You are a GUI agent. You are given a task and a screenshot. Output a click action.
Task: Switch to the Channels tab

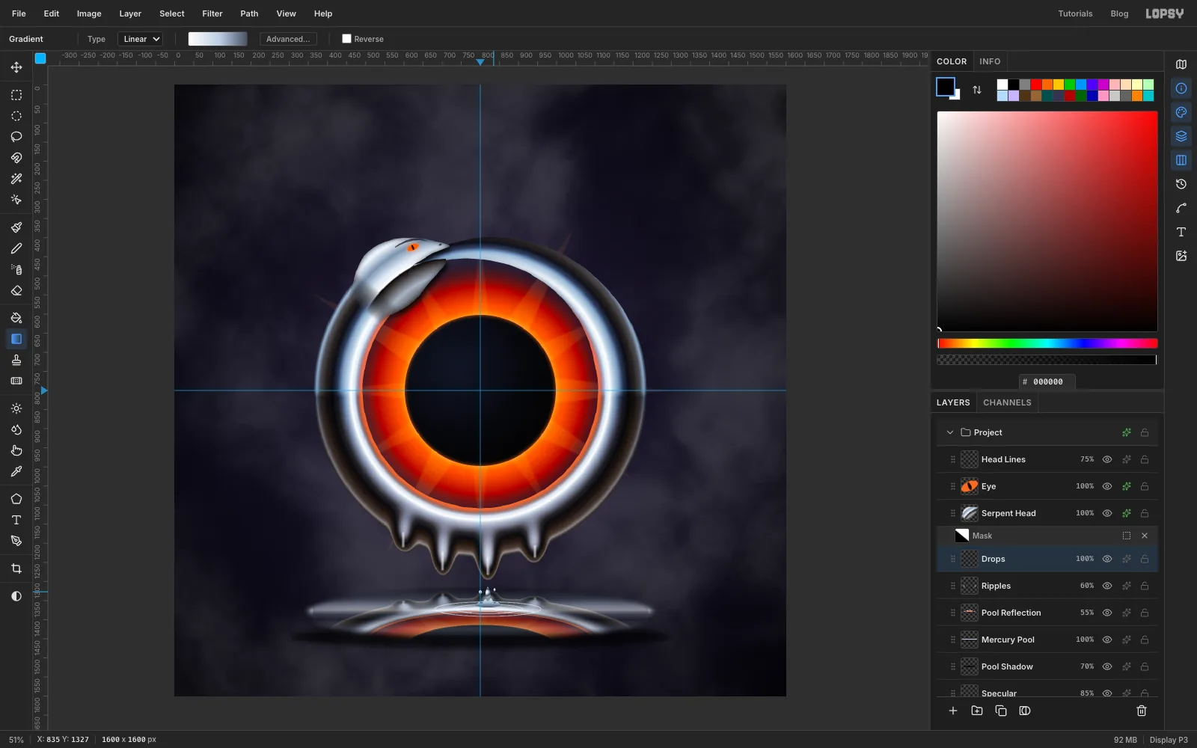pyautogui.click(x=1007, y=402)
